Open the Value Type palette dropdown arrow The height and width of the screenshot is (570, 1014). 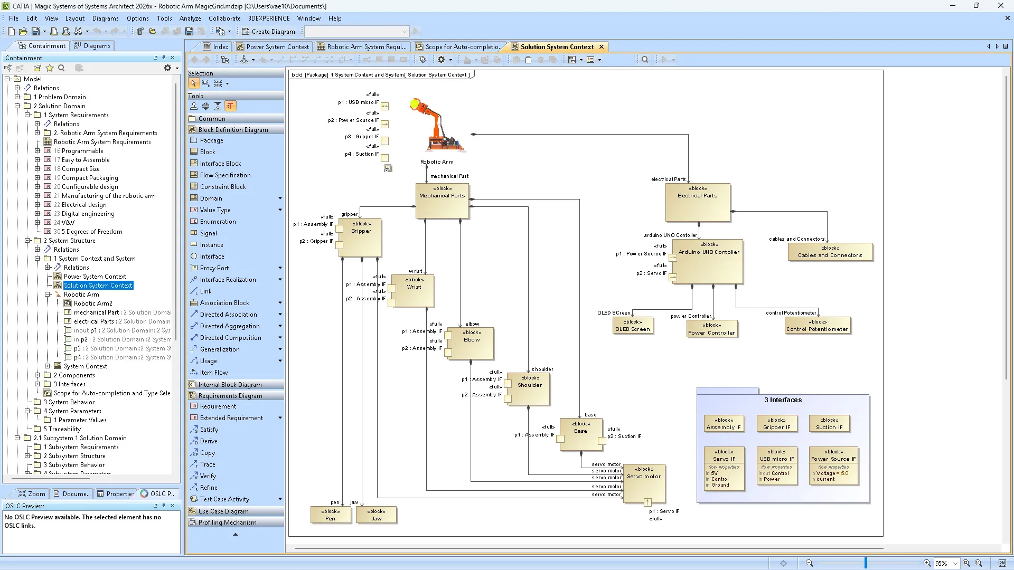pos(280,210)
